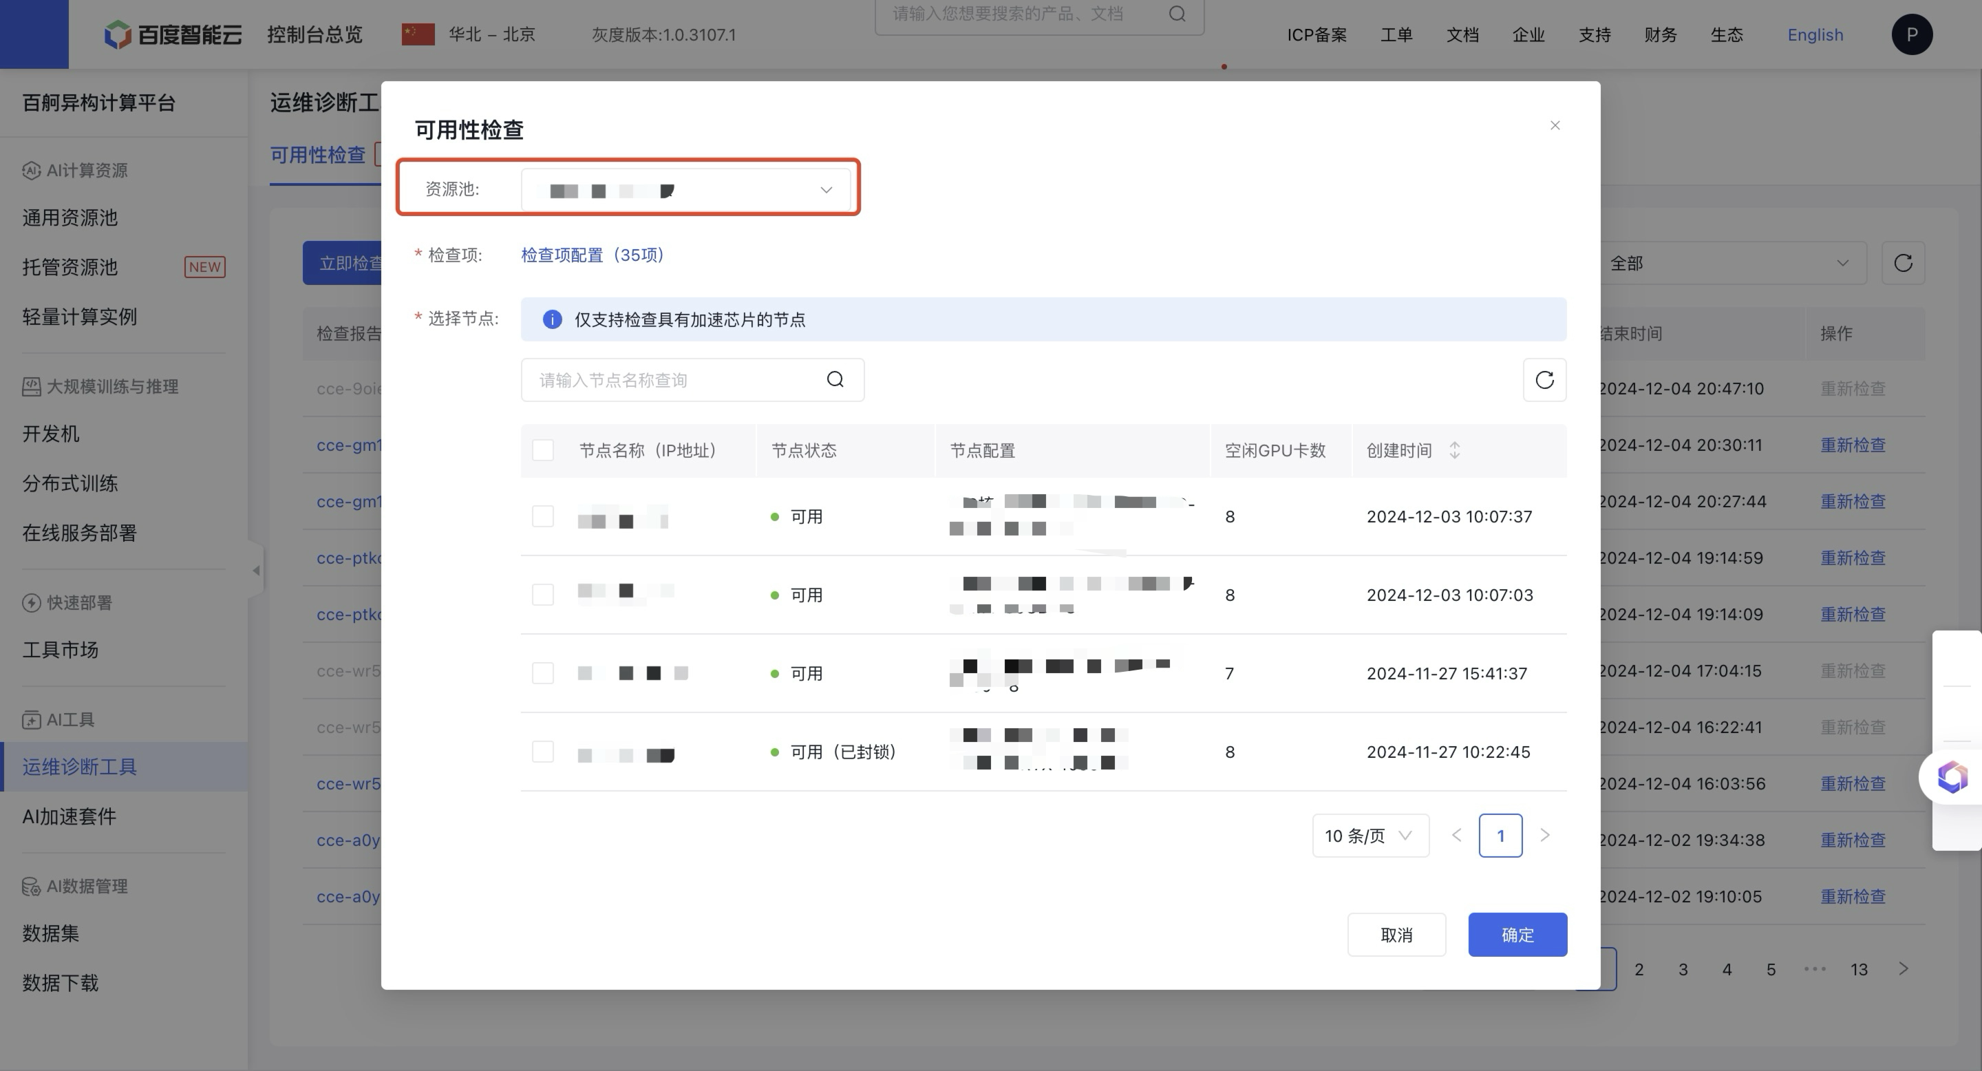
Task: Open region selector 华北 – 北京
Action: tap(469, 34)
